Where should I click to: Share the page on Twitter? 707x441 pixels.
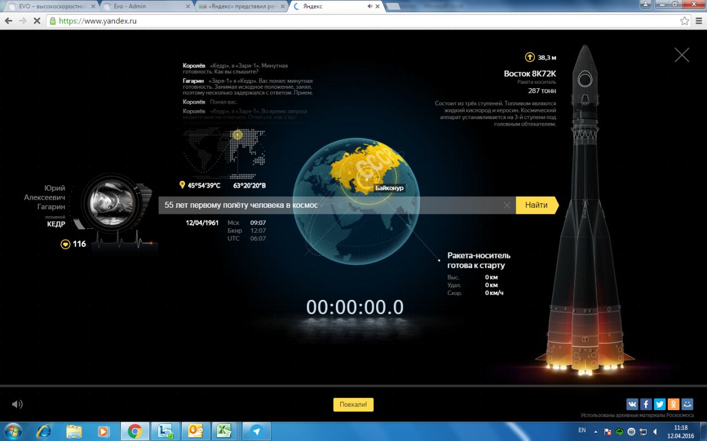pyautogui.click(x=659, y=404)
